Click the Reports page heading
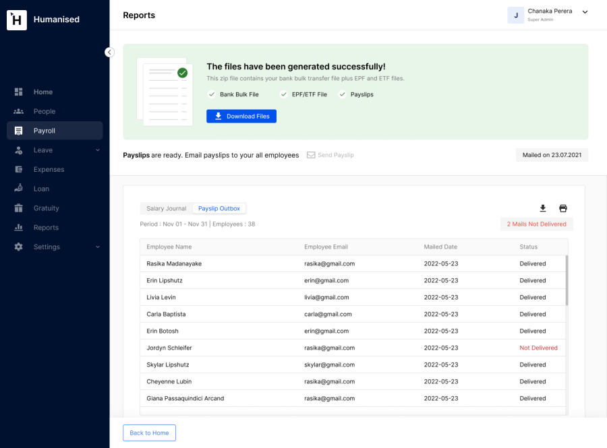This screenshot has width=607, height=448. (x=139, y=15)
